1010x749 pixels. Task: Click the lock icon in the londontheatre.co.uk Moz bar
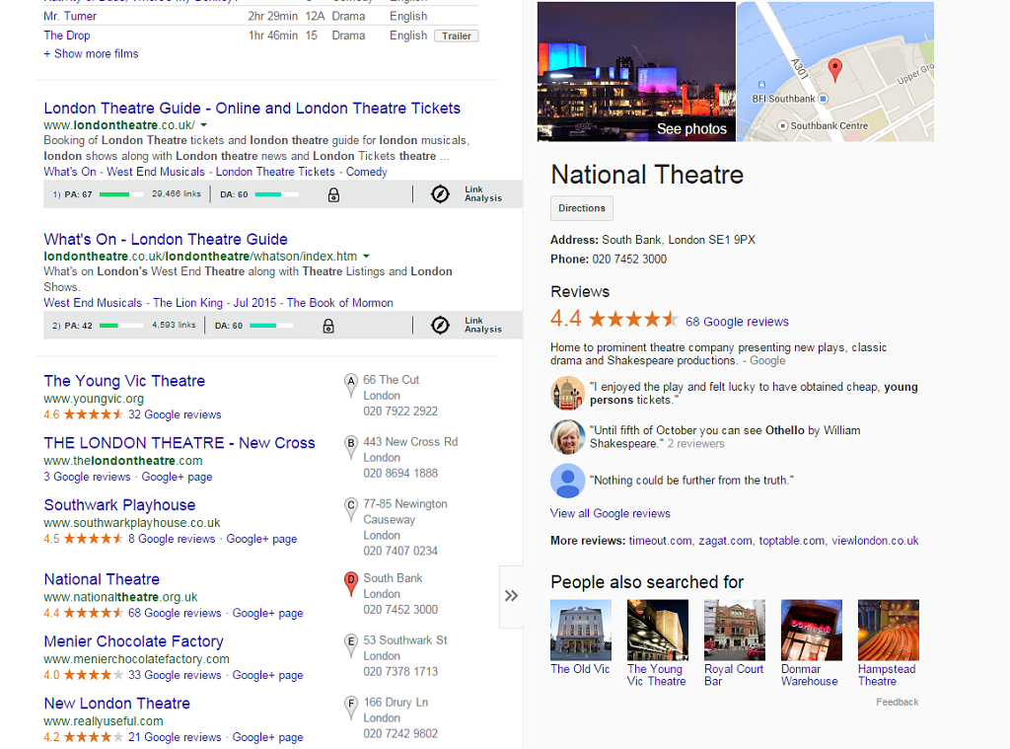(x=333, y=194)
